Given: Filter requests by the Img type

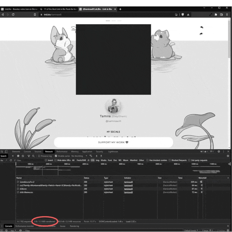Looking at the screenshot, I should [x=98, y=160].
